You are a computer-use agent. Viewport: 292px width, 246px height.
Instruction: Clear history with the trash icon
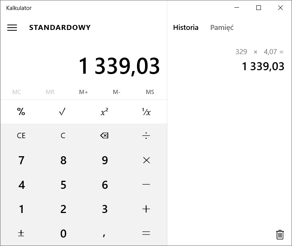pos(280,234)
